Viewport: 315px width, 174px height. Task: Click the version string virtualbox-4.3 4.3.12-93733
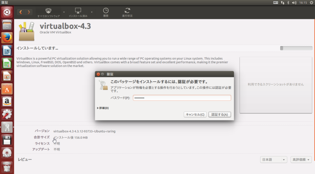point(84,131)
